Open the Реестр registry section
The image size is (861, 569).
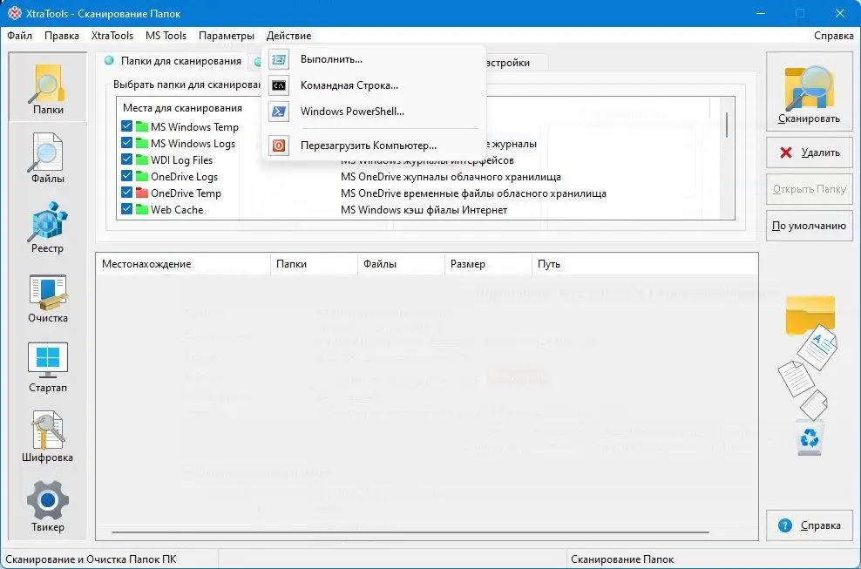coord(48,227)
